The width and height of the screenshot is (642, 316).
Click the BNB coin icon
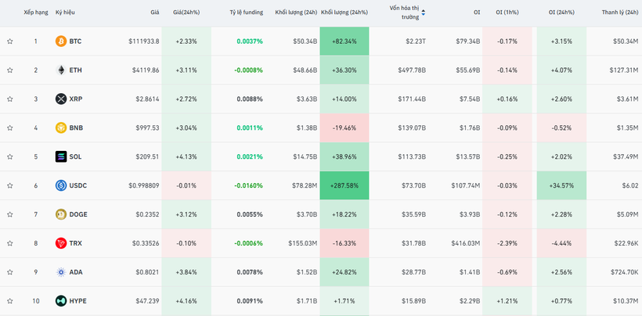61,128
